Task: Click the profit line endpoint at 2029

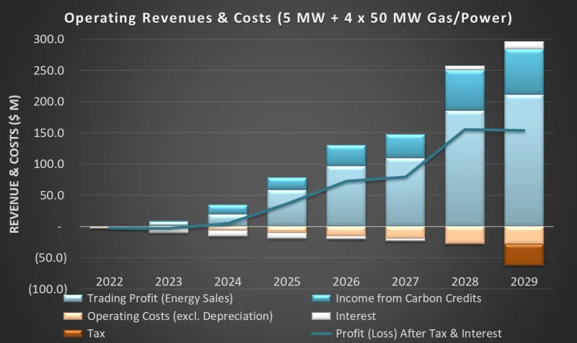Action: click(x=524, y=130)
